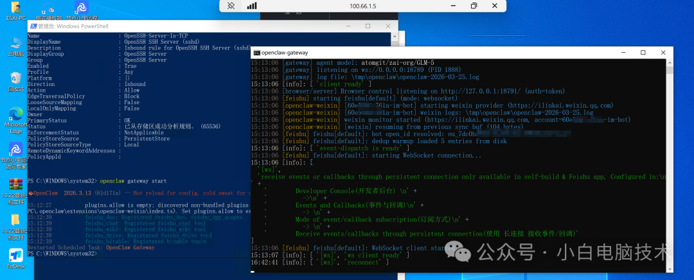The height and width of the screenshot is (280, 694).
Task: Minimize the 100.66.1.5 remote session bar
Action: [x=453, y=6]
